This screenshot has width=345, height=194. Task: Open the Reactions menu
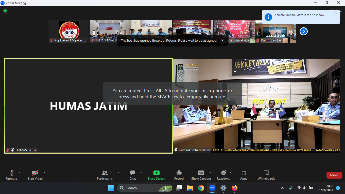pyautogui.click(x=223, y=175)
